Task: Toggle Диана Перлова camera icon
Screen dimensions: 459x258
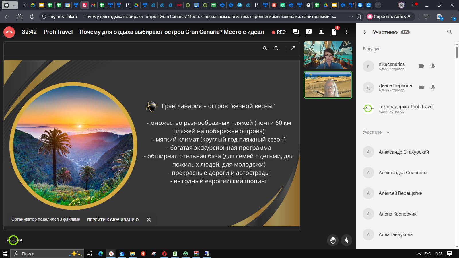Action: [x=421, y=87]
